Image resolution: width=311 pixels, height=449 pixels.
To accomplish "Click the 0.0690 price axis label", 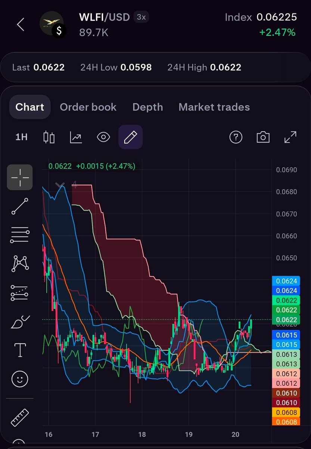I will click(x=286, y=170).
